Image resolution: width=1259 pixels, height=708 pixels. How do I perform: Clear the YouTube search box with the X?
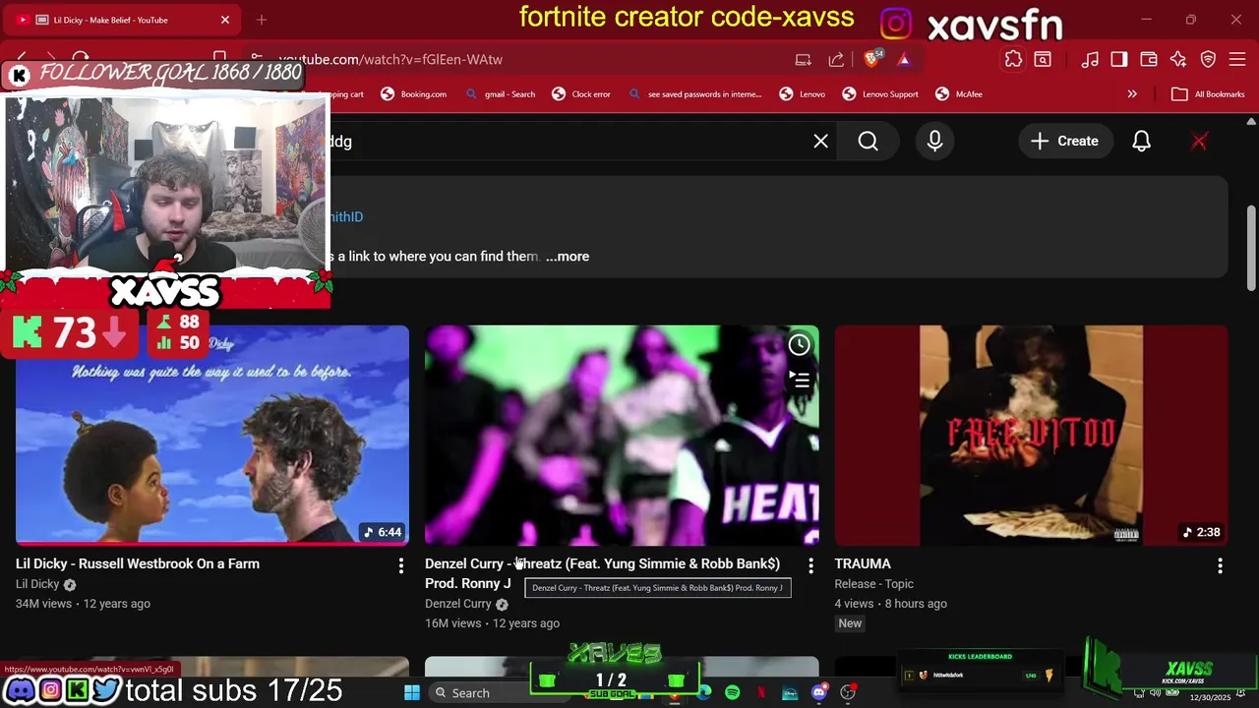point(820,141)
